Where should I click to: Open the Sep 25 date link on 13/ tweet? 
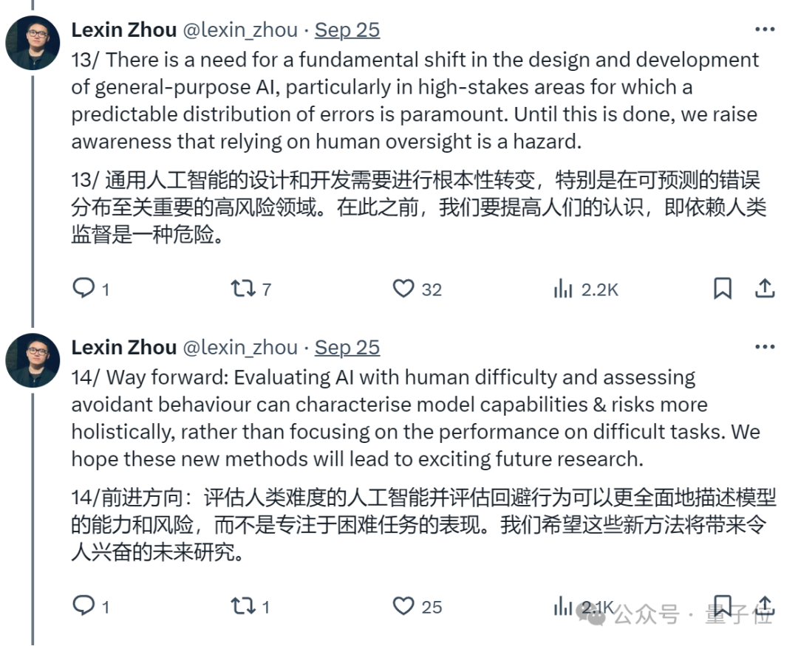[347, 30]
